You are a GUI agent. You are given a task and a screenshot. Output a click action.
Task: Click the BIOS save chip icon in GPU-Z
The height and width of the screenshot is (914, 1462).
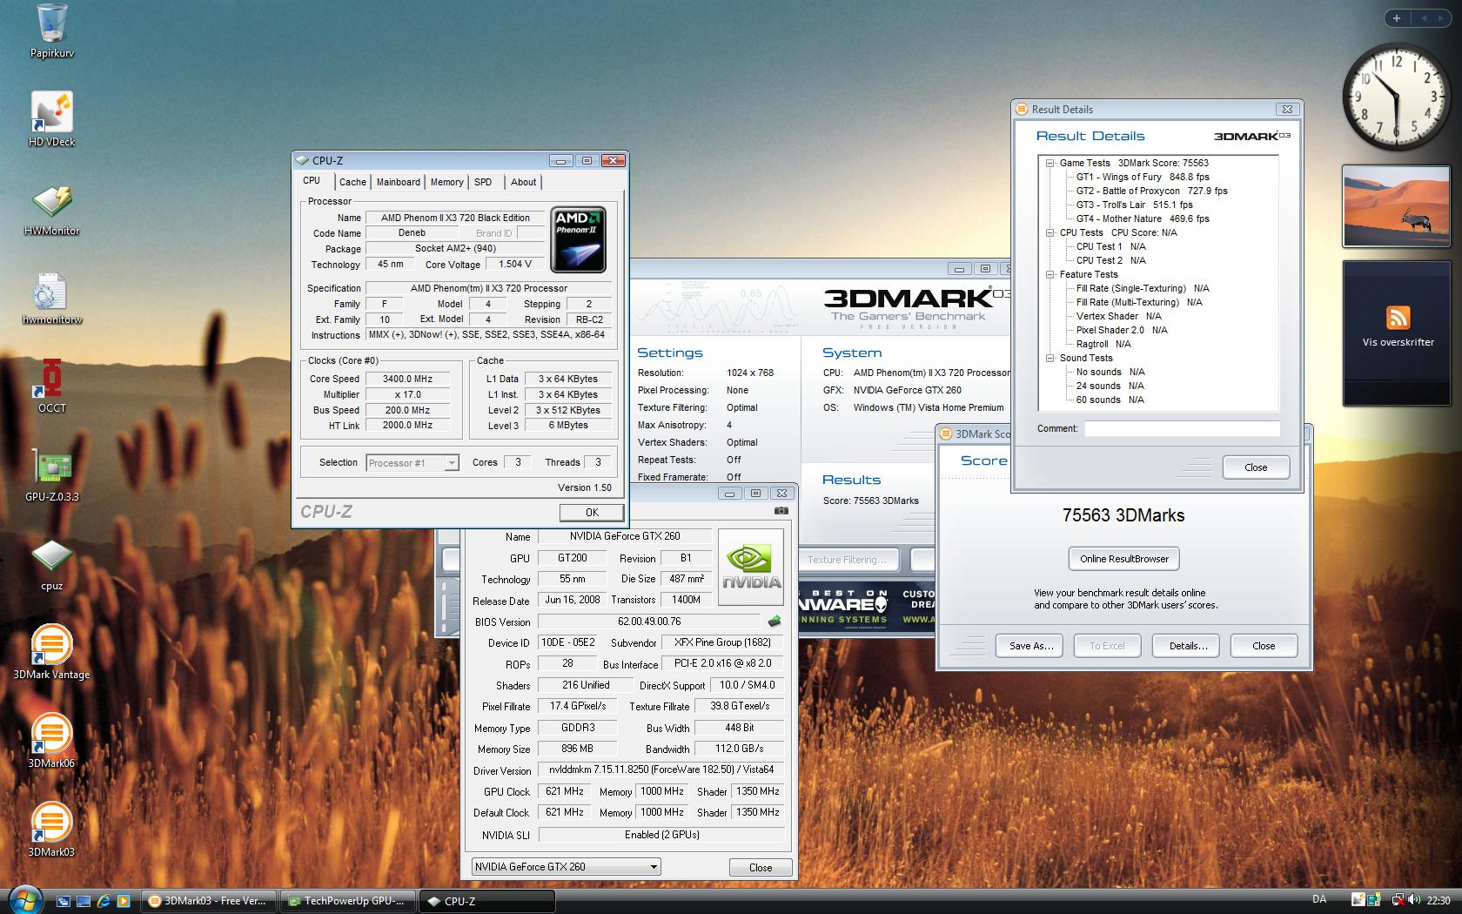click(x=775, y=622)
